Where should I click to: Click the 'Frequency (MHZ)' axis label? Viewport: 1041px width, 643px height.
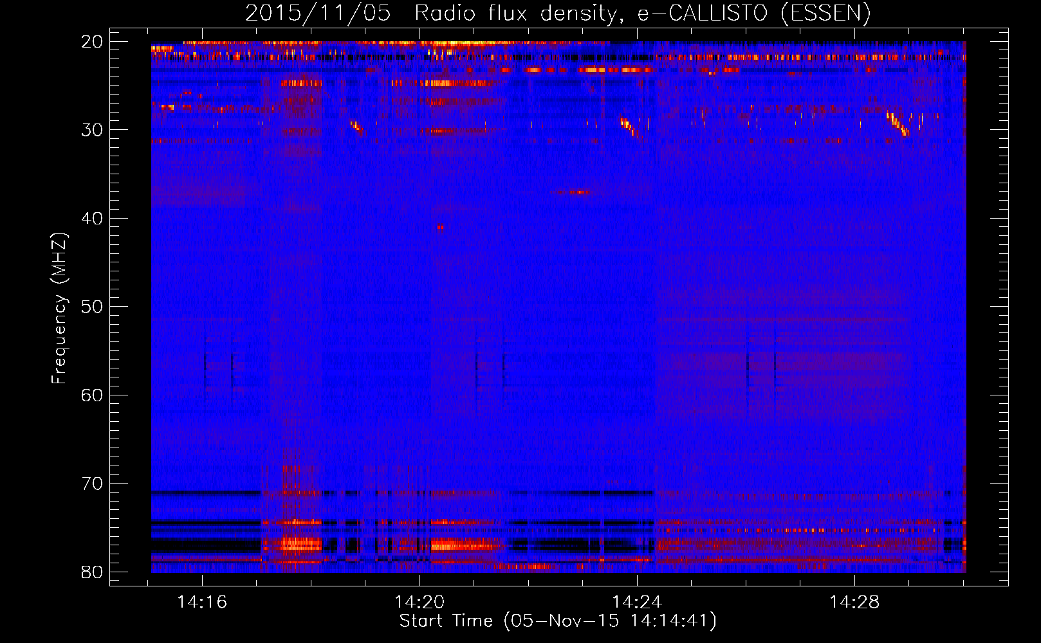59,308
